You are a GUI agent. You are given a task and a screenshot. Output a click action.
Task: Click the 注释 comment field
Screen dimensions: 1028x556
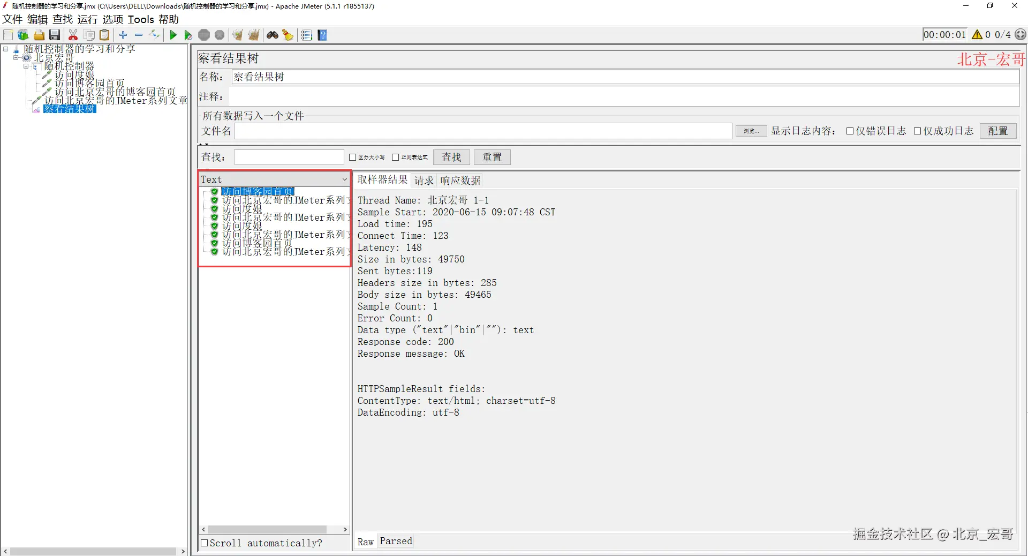[x=625, y=96]
